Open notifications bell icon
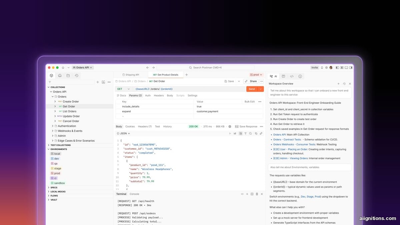 pos(322,67)
